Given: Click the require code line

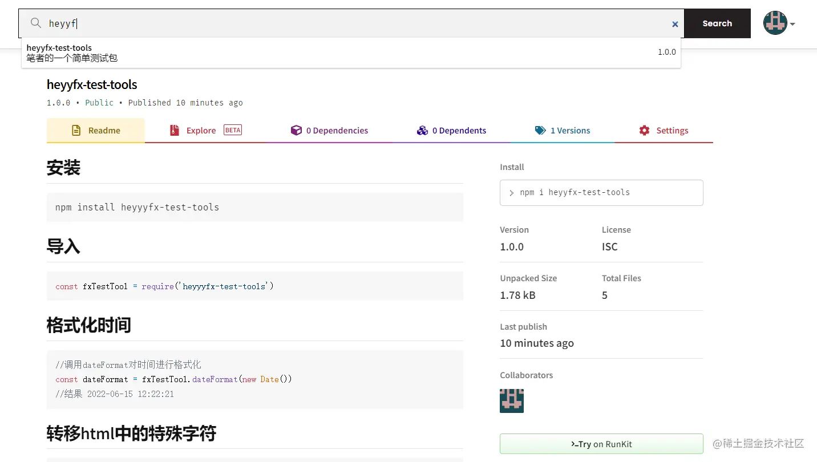Looking at the screenshot, I should coord(164,286).
